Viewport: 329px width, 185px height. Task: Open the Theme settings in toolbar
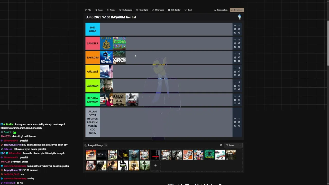pyautogui.click(x=111, y=10)
